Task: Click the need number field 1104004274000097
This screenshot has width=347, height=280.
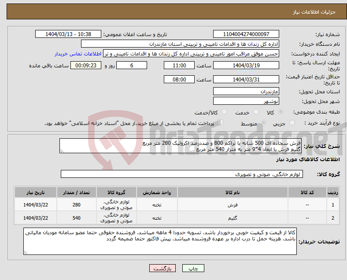Action: (246, 34)
